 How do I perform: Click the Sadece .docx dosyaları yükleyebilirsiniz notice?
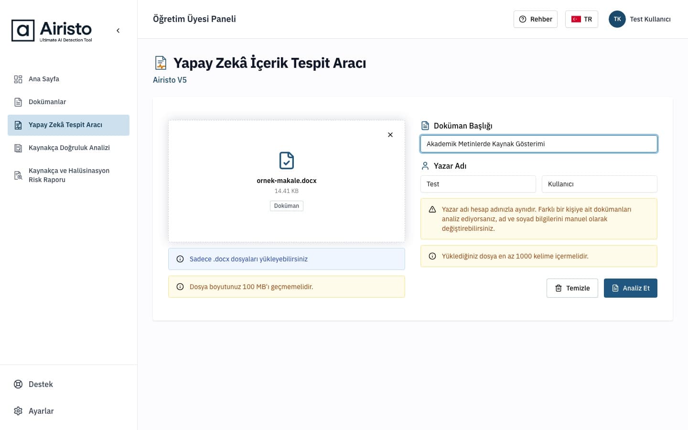287,259
